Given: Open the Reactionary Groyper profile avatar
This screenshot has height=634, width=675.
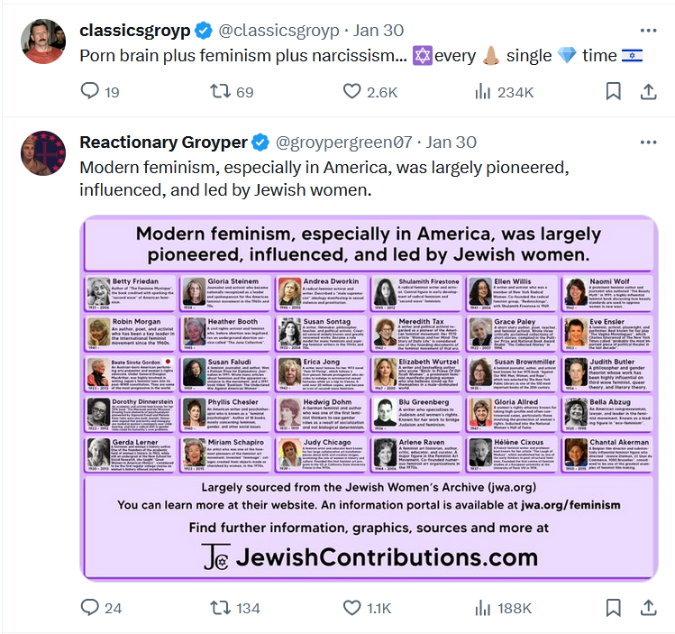Looking at the screenshot, I should coord(43,153).
